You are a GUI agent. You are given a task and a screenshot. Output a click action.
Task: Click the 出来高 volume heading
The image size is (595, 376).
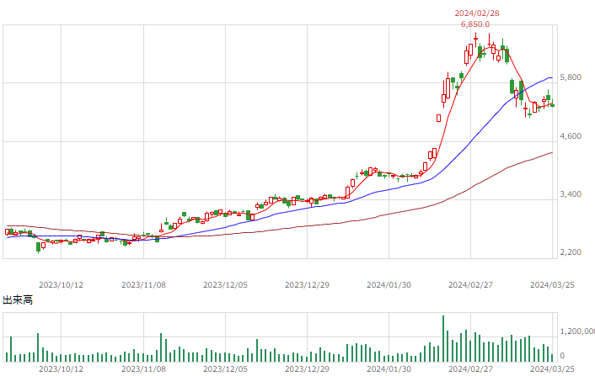coord(18,300)
